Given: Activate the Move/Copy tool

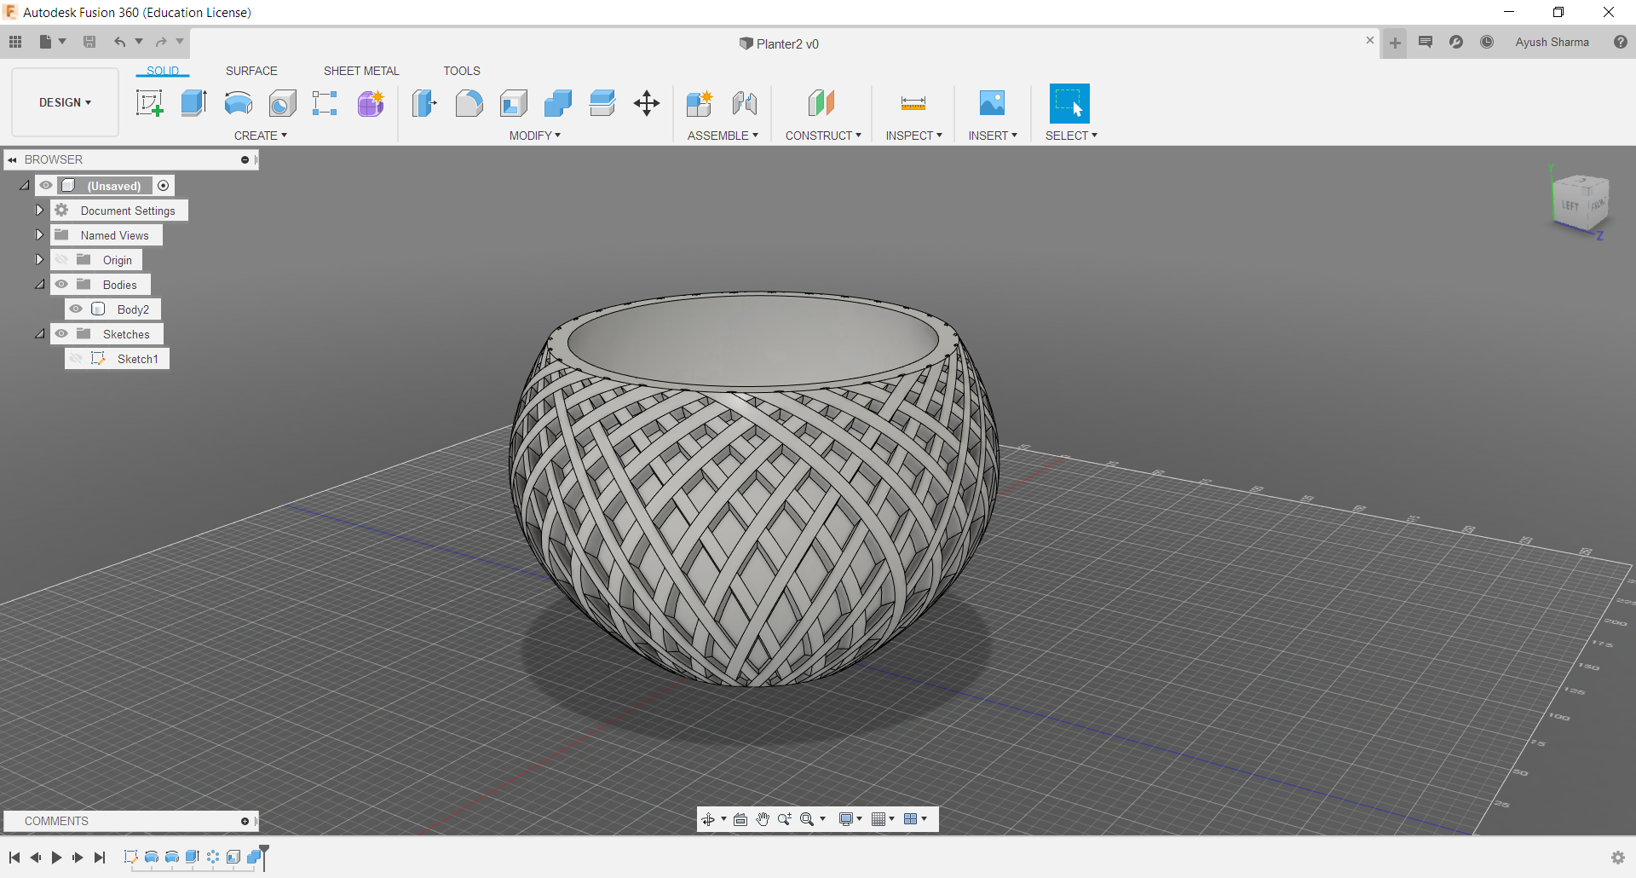Looking at the screenshot, I should [x=647, y=103].
